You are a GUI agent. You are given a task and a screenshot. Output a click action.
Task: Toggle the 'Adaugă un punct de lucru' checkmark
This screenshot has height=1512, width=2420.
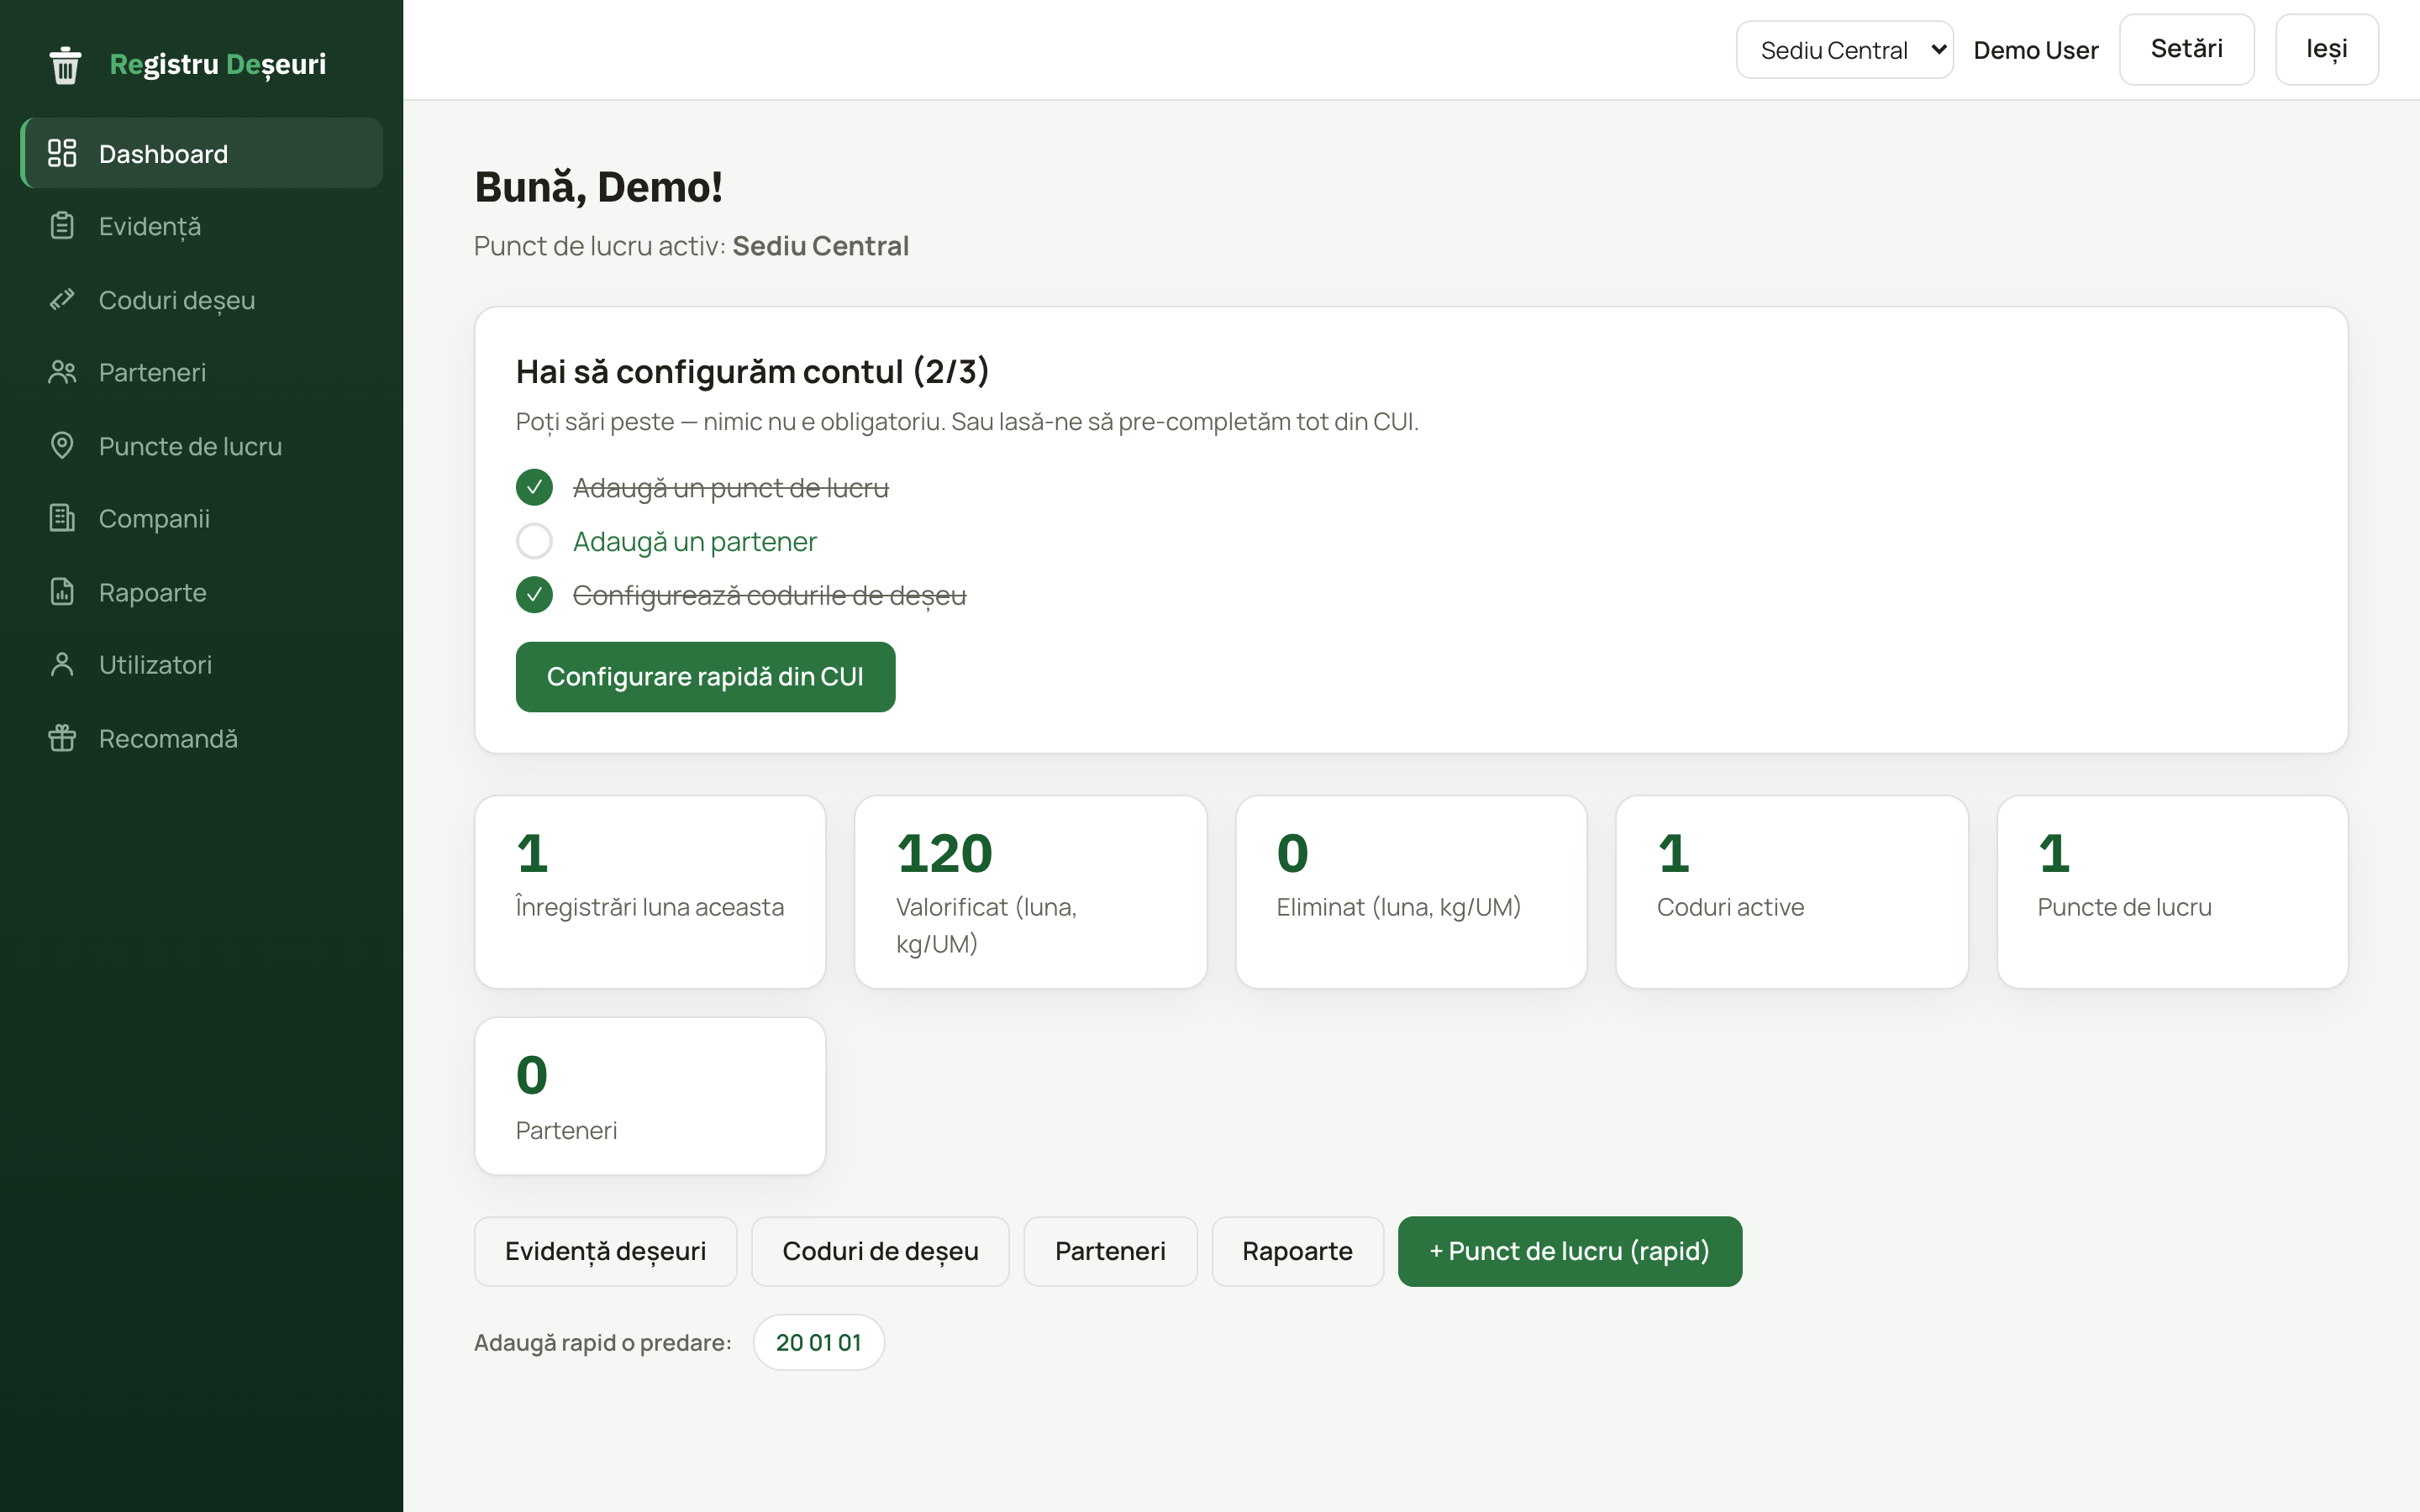(x=534, y=488)
